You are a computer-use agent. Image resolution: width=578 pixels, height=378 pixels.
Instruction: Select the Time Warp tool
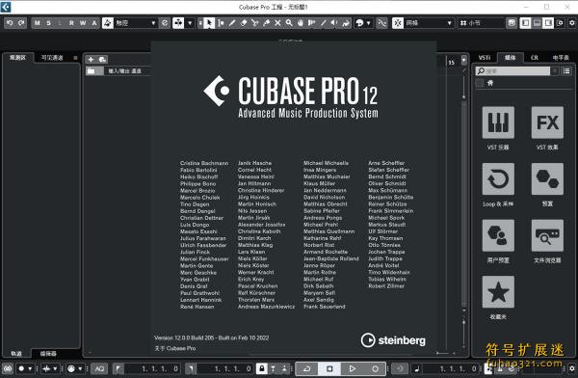pos(312,23)
